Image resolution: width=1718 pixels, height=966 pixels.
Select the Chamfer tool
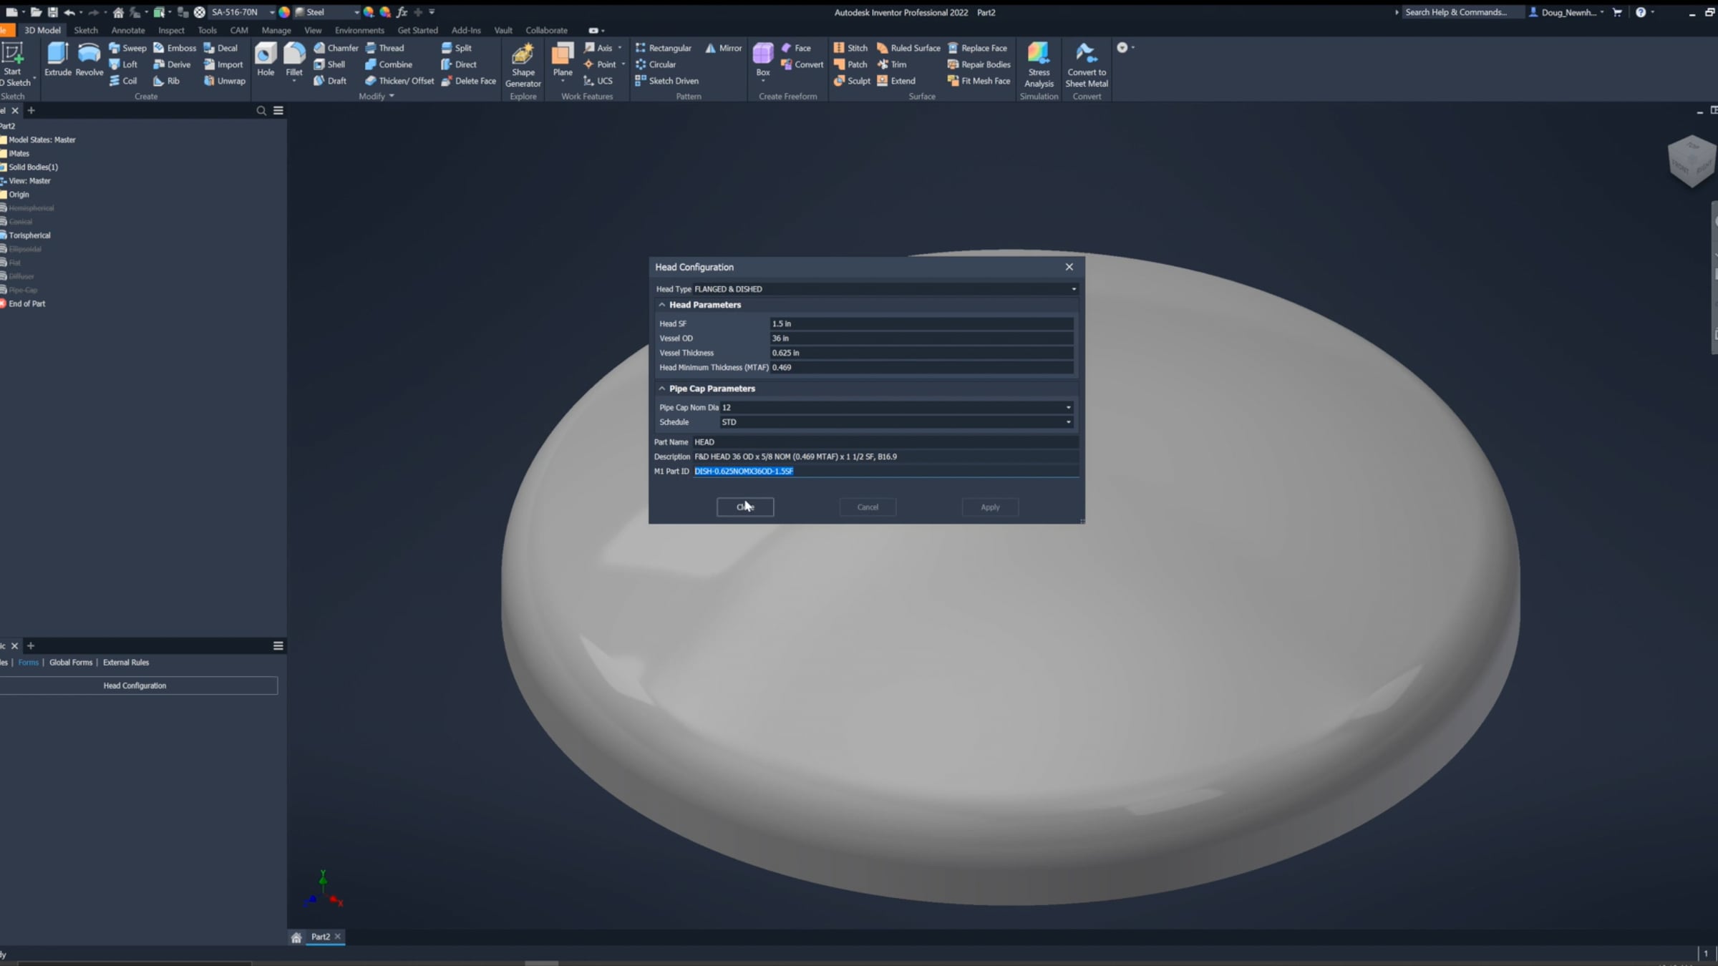pos(336,48)
